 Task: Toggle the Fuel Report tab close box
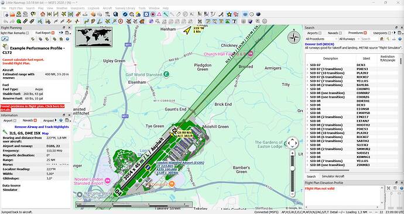(x=53, y=33)
